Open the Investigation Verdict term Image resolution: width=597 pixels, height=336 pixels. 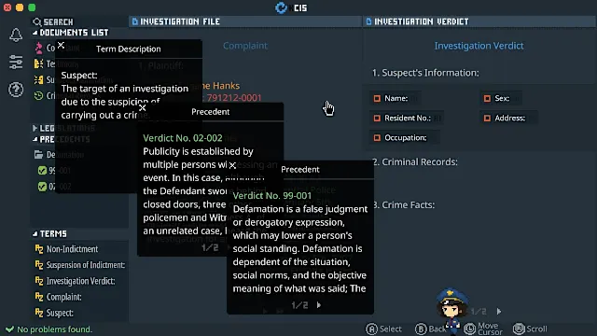tap(75, 281)
